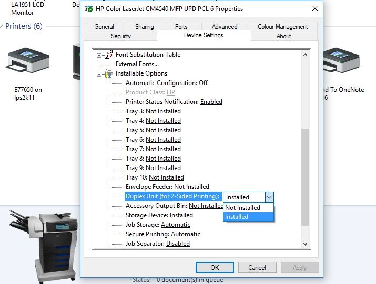
Task: Click Accessory Output Bin Not Installed value
Action: click(x=206, y=206)
